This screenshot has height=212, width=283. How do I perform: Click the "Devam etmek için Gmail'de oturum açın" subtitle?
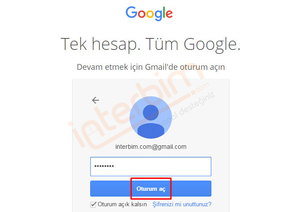(151, 67)
